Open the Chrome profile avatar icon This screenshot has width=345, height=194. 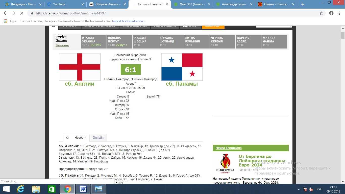coord(331,13)
